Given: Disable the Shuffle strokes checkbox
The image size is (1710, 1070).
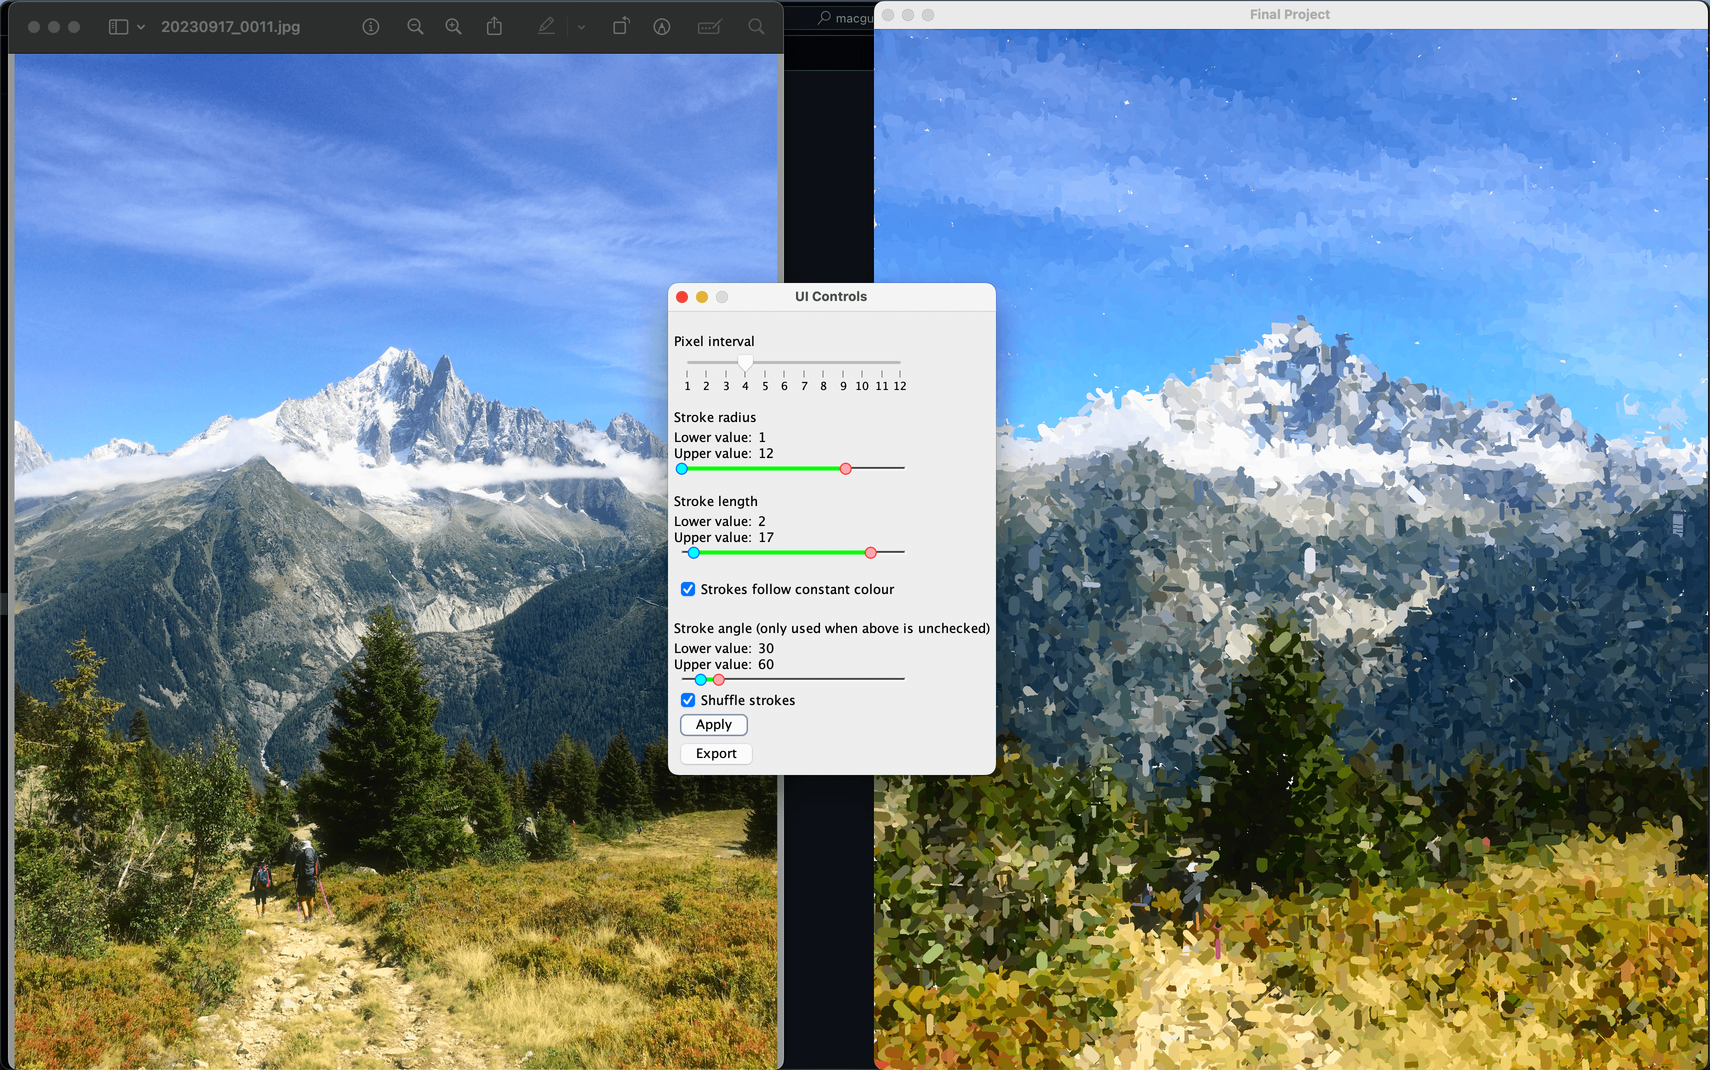Looking at the screenshot, I should (x=687, y=700).
